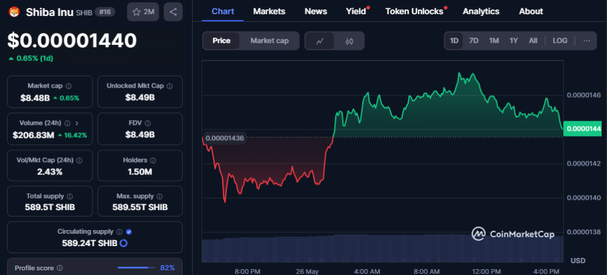Screen dimensions: 607x275
Task: Click Profile score info icon
Action: [60, 268]
